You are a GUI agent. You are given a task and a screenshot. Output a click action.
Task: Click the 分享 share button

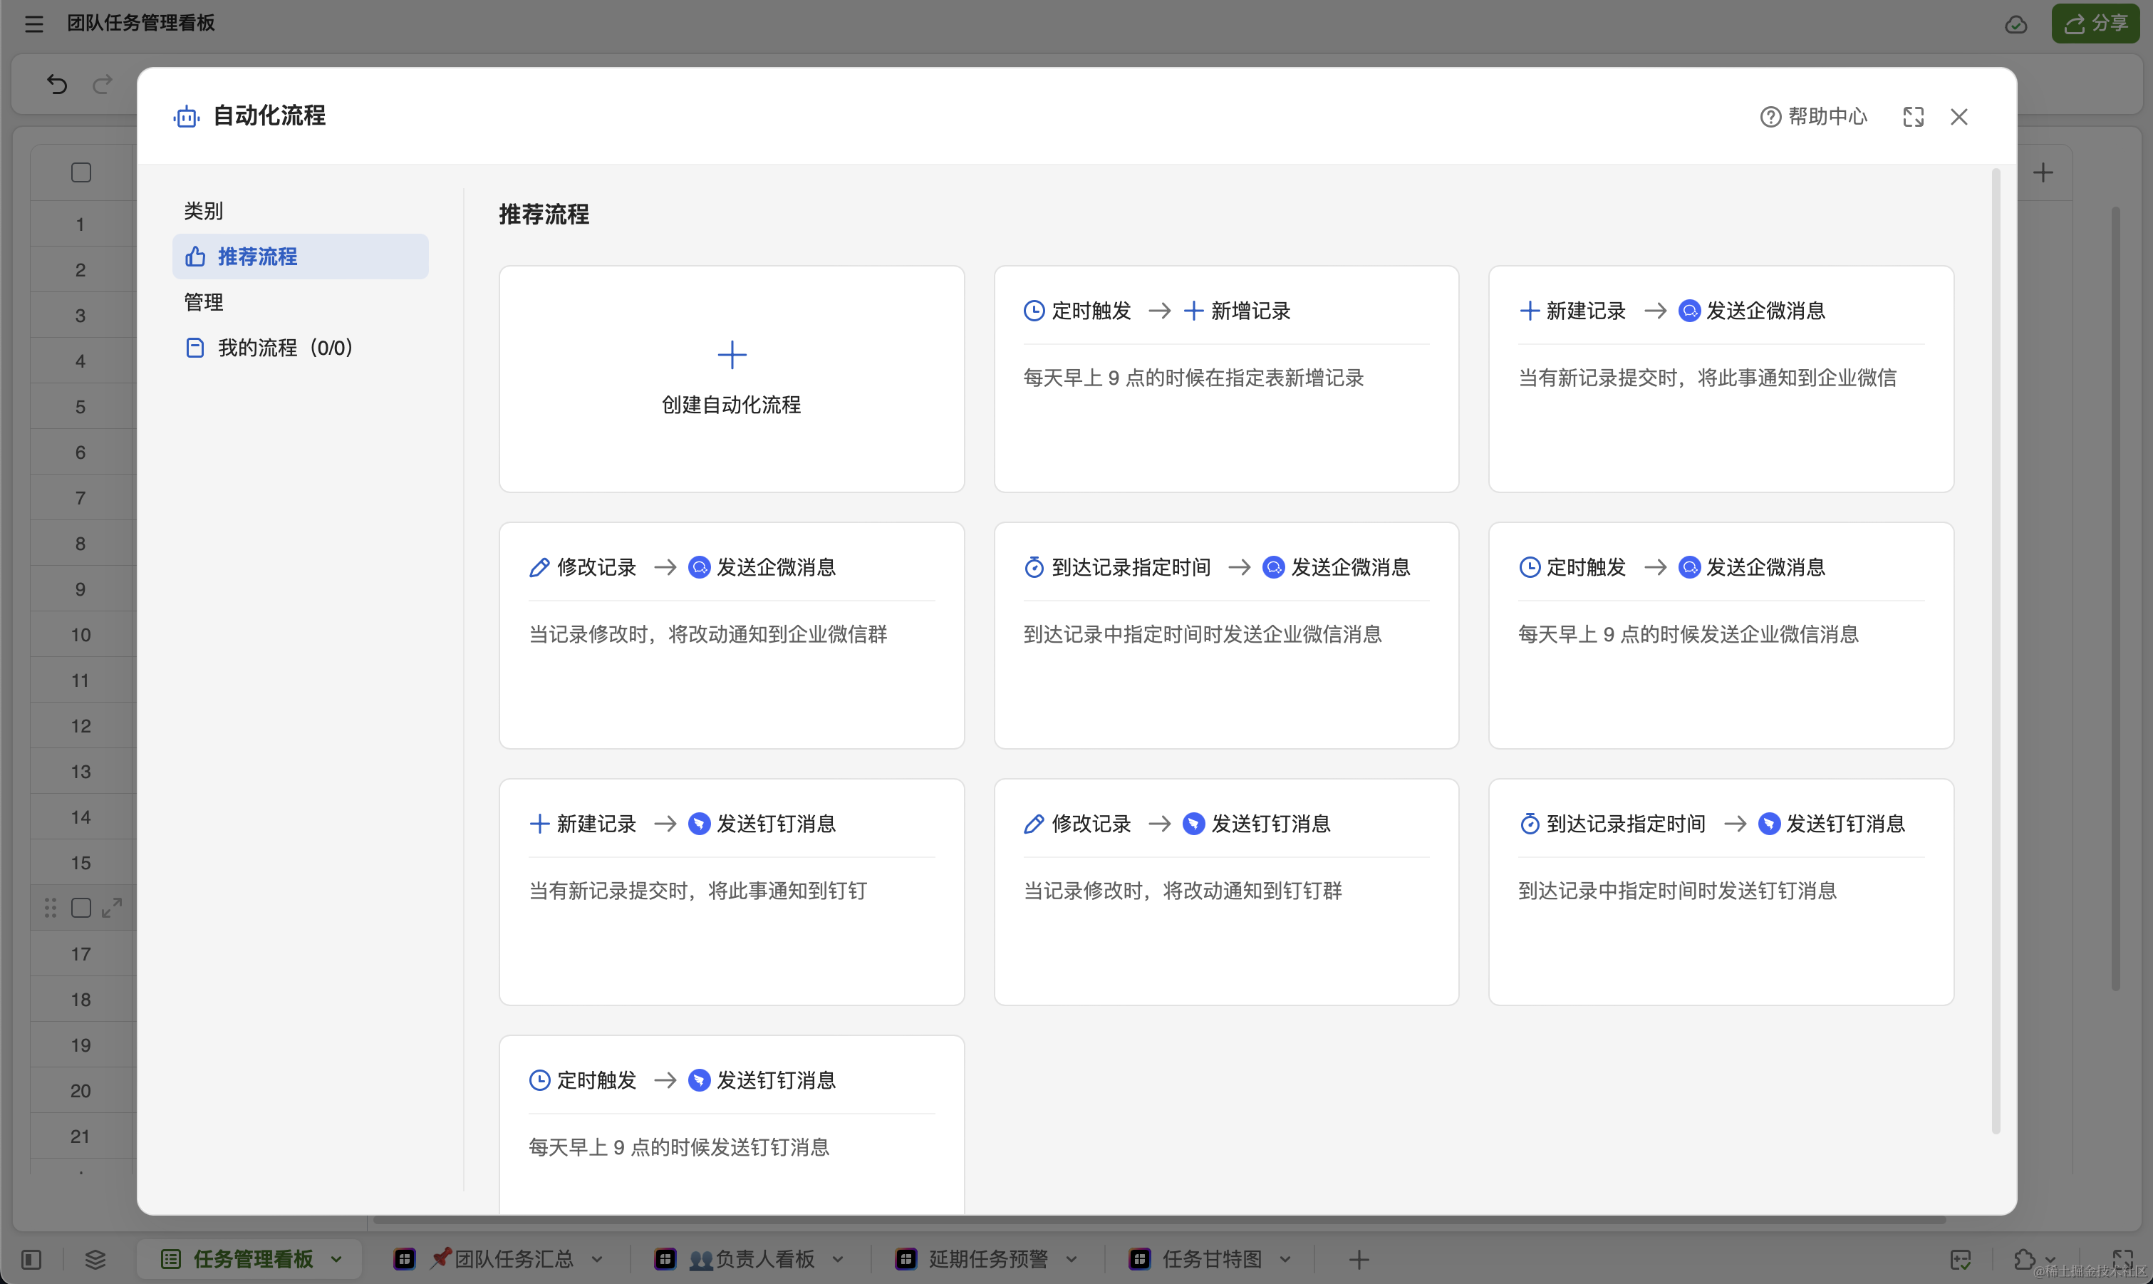point(2095,24)
